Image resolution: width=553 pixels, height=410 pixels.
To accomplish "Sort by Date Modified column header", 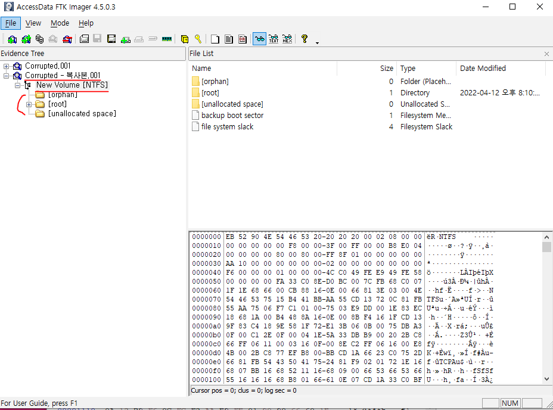I will 501,69.
